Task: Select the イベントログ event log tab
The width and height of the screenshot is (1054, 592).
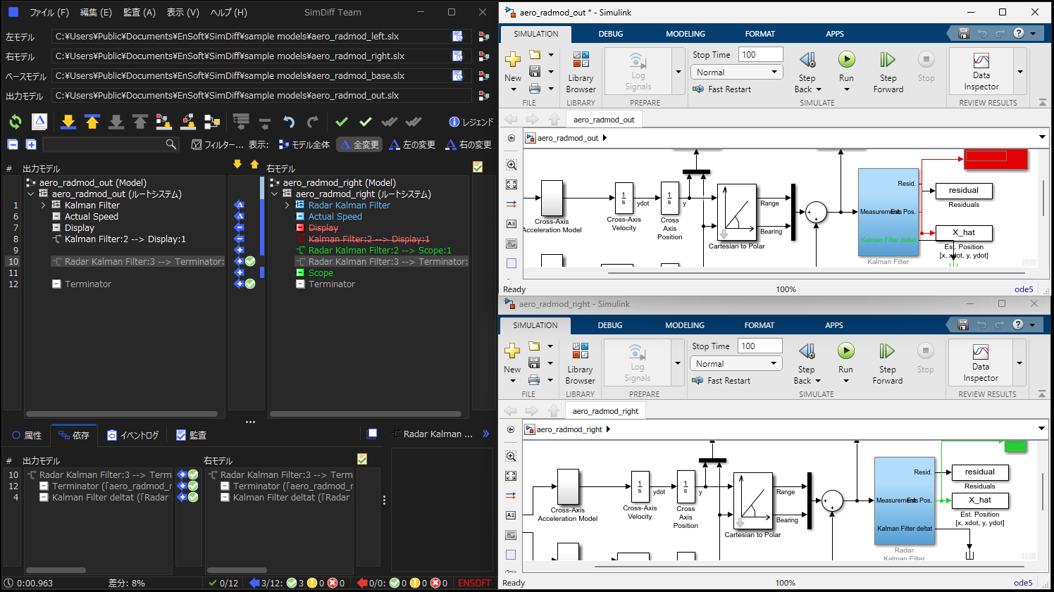Action: click(133, 435)
